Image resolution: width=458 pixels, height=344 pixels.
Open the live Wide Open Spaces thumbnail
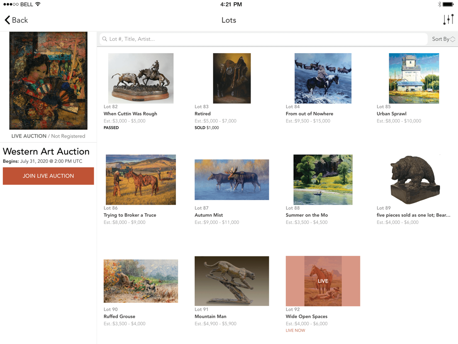pyautogui.click(x=323, y=281)
